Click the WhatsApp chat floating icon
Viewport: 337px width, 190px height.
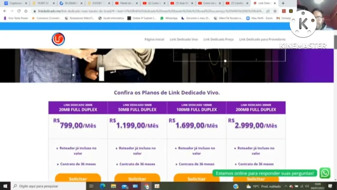point(325,173)
